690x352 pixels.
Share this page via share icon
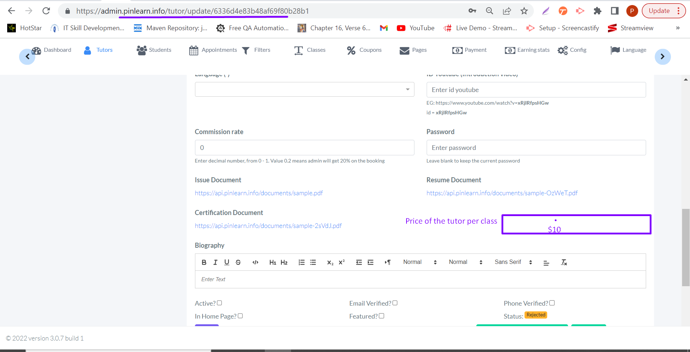pos(507,11)
